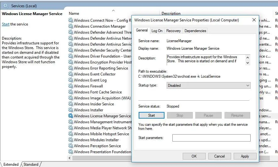Click gear icon of Windows Driver Foundation
Image resolution: width=278 pixels, height=167 pixels.
pyautogui.click(x=70, y=56)
